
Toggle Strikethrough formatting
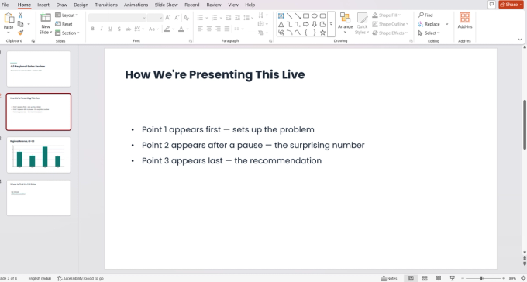coord(128,29)
